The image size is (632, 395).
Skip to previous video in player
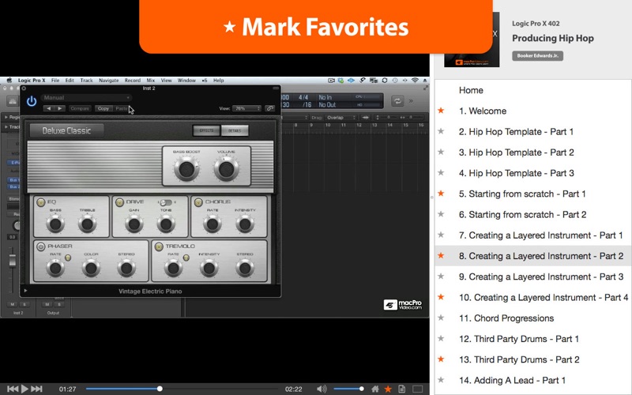pos(13,389)
